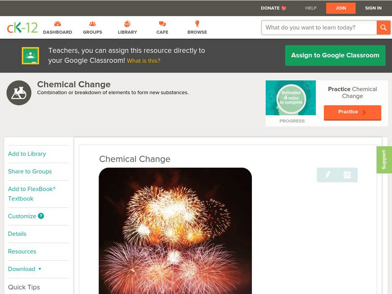Click the orange JOIN button
Viewport: 392px width, 294px height.
[x=341, y=8]
